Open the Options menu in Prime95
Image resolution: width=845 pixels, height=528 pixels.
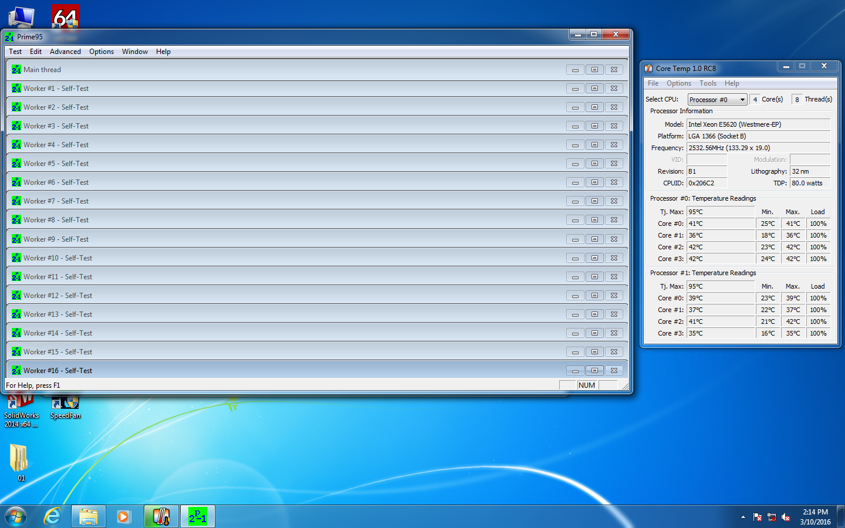click(102, 52)
